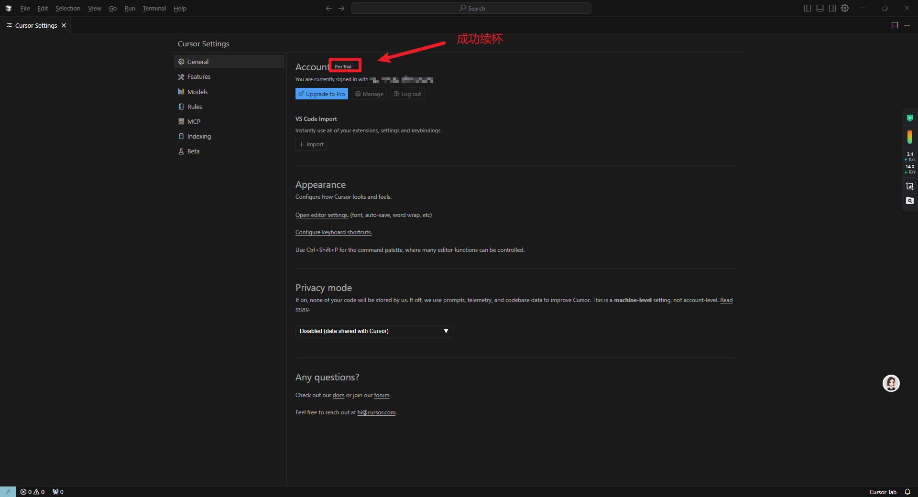
Task: Open editor more actions menu
Action: [907, 25]
